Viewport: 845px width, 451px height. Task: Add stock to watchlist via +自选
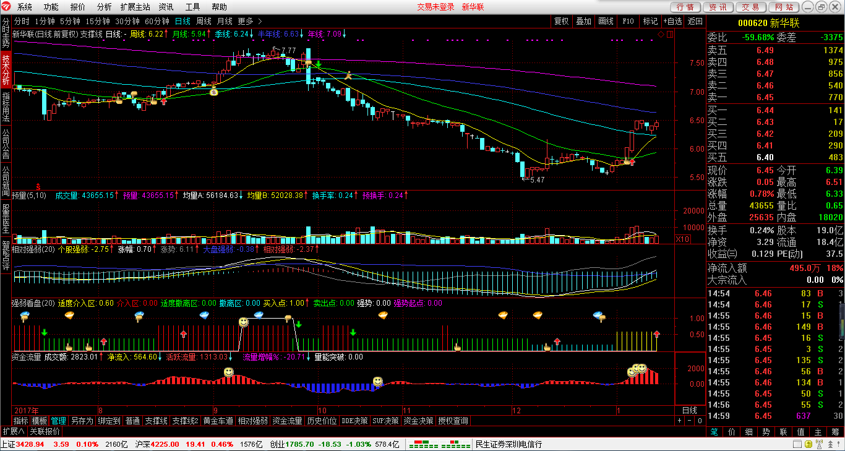pyautogui.click(x=672, y=21)
